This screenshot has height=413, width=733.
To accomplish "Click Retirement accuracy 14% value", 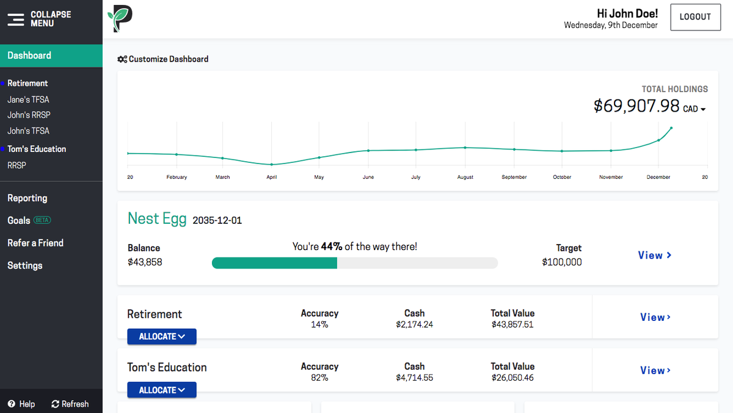I will 319,325.
